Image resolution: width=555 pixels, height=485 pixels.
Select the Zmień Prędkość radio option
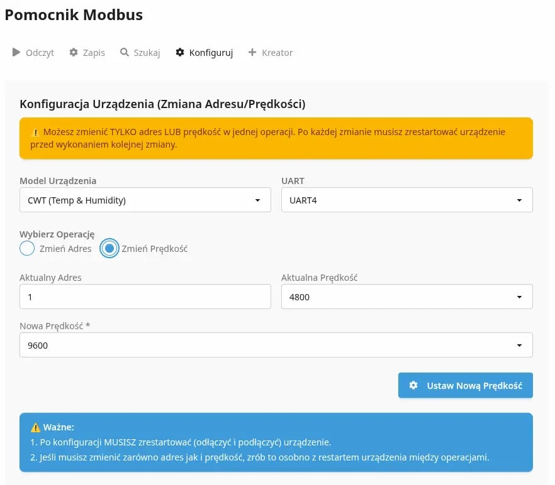109,249
